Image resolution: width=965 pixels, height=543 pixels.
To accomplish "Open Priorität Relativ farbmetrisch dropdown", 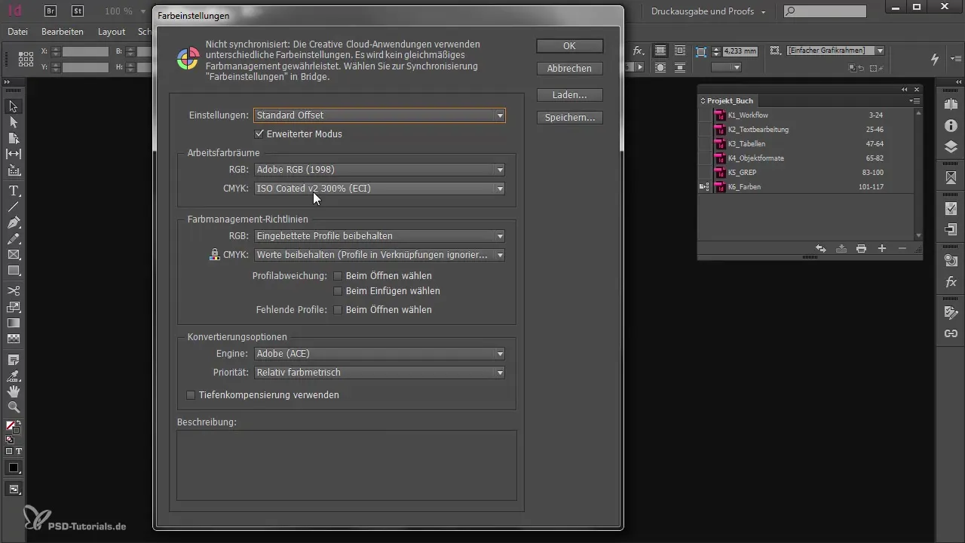I will pyautogui.click(x=379, y=373).
